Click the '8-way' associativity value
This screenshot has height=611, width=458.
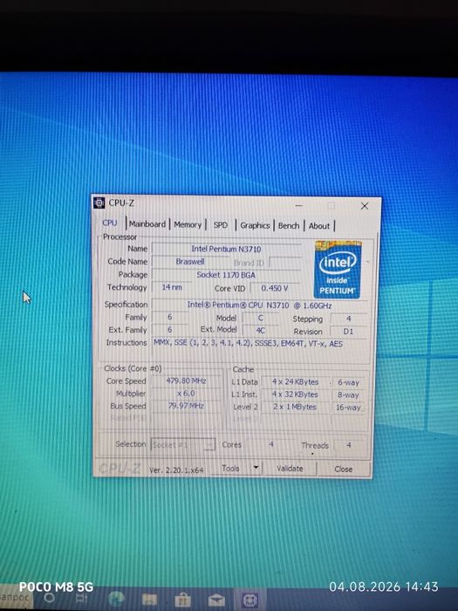coord(349,395)
